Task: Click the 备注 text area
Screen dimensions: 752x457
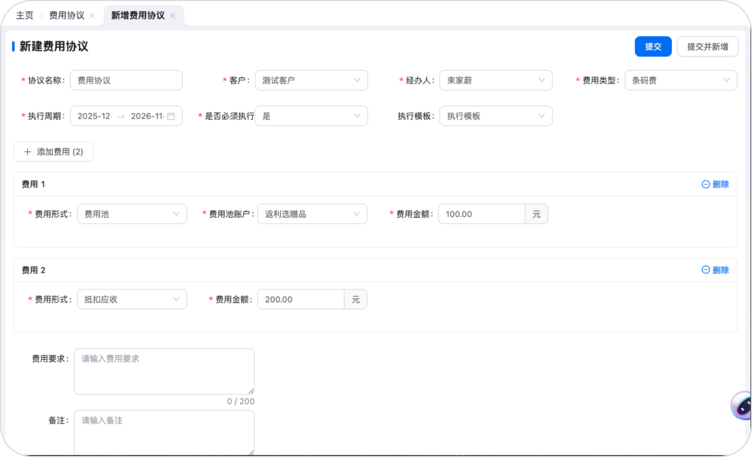Action: pyautogui.click(x=164, y=433)
